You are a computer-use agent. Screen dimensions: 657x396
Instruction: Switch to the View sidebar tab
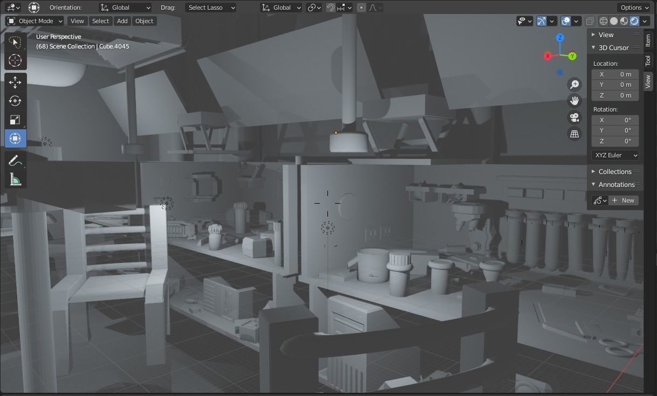pos(648,81)
